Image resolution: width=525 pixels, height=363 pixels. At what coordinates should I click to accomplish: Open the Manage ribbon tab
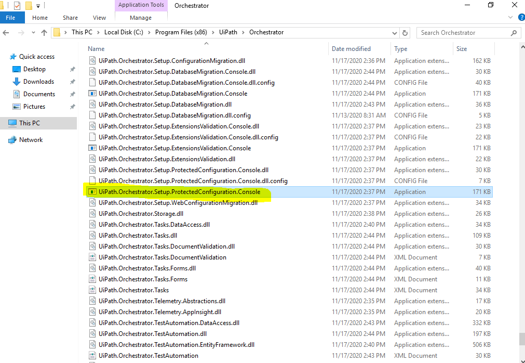[141, 18]
